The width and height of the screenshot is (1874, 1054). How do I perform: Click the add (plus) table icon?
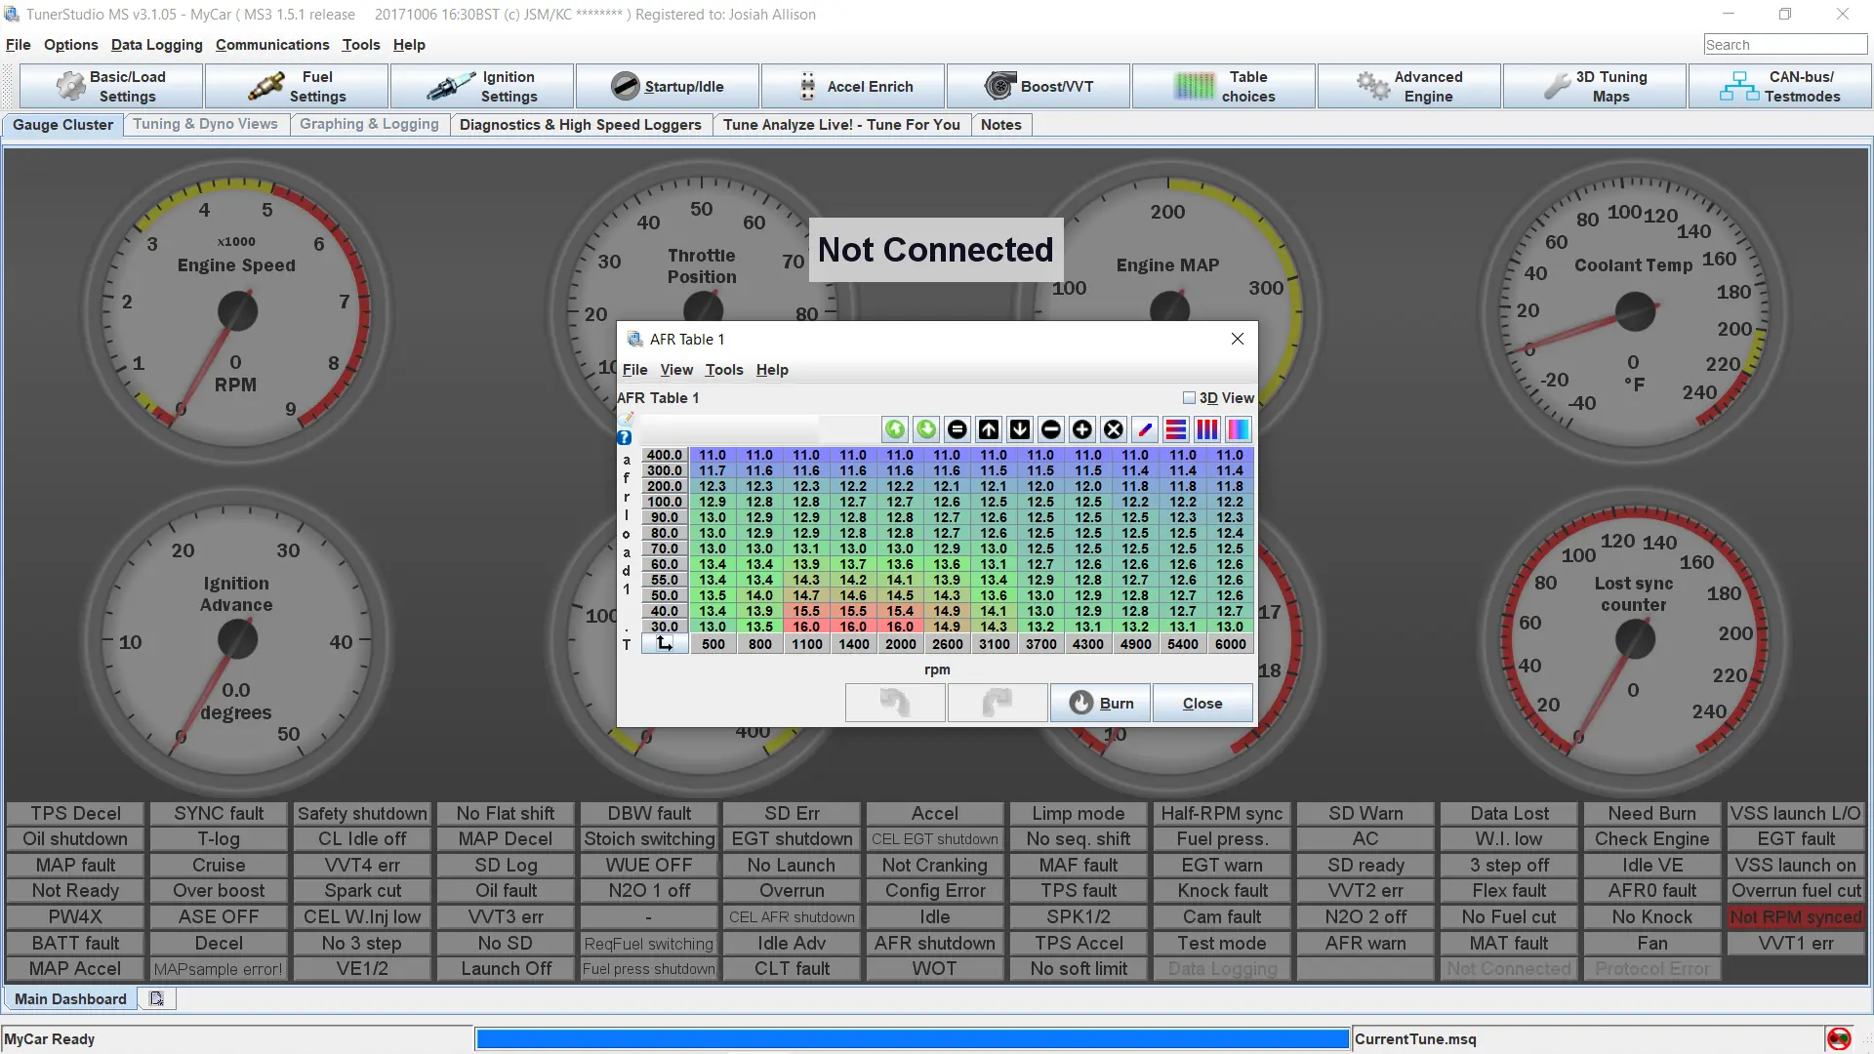tap(1082, 429)
